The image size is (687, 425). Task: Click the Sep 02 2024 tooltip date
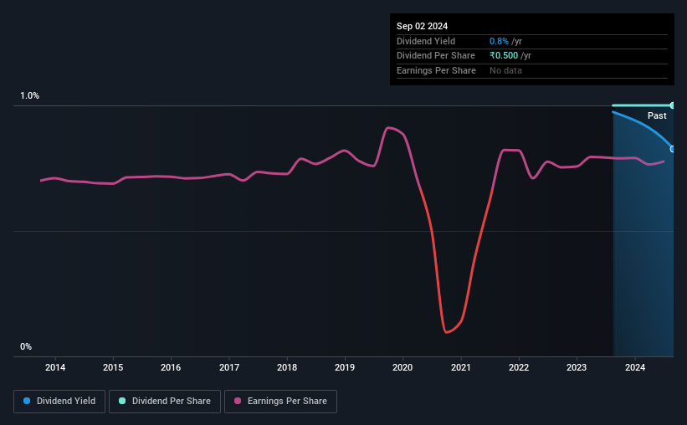[x=422, y=26]
